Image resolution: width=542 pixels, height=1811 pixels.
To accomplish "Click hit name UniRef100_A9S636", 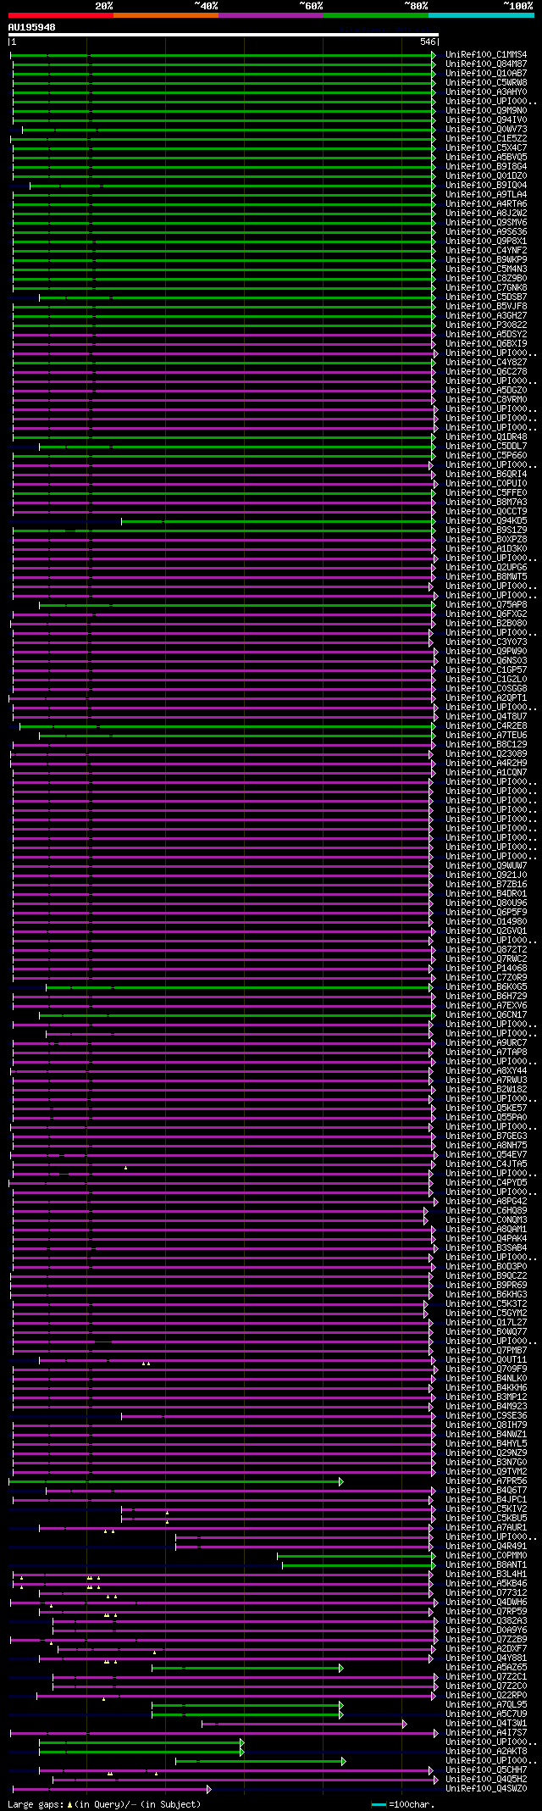I will [x=486, y=232].
